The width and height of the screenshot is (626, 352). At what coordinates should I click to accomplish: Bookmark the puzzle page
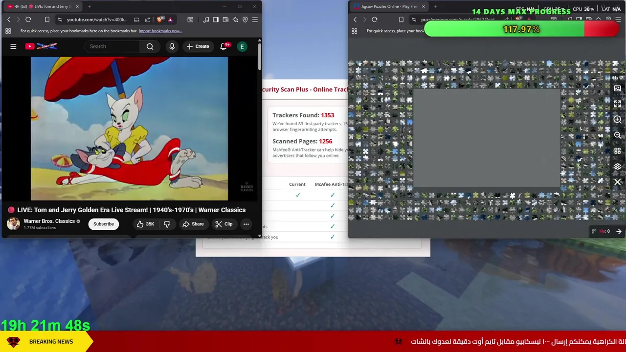401,20
